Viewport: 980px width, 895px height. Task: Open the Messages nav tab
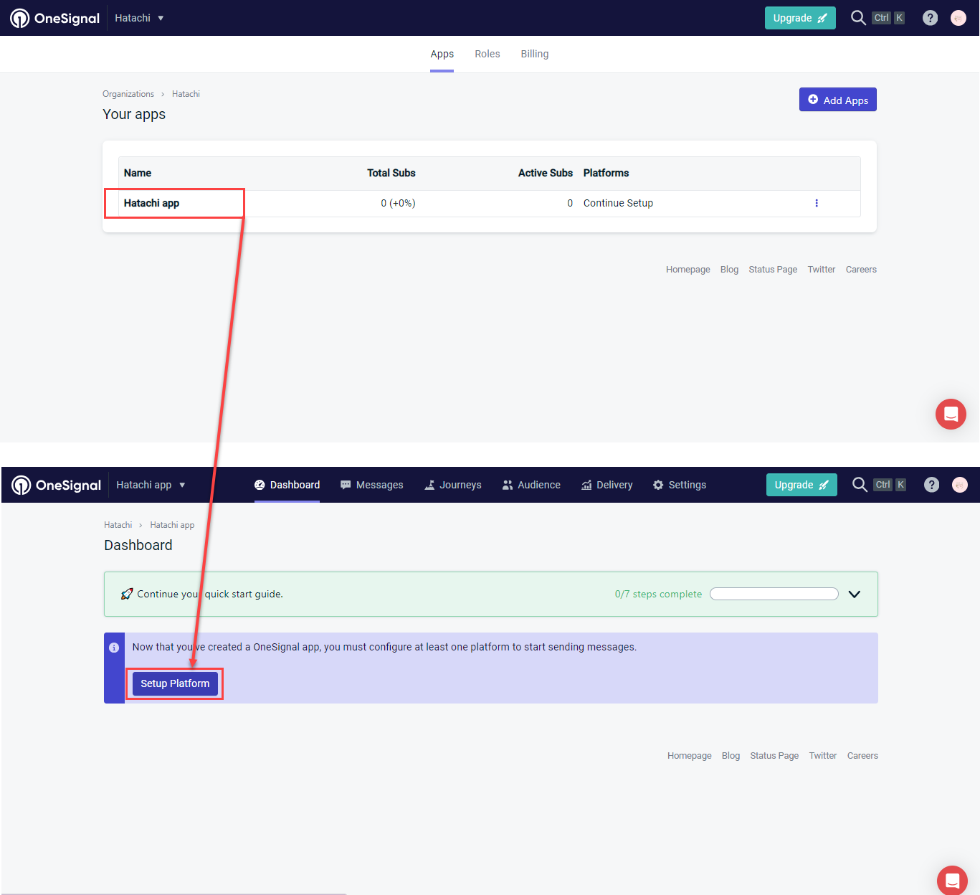tap(372, 485)
